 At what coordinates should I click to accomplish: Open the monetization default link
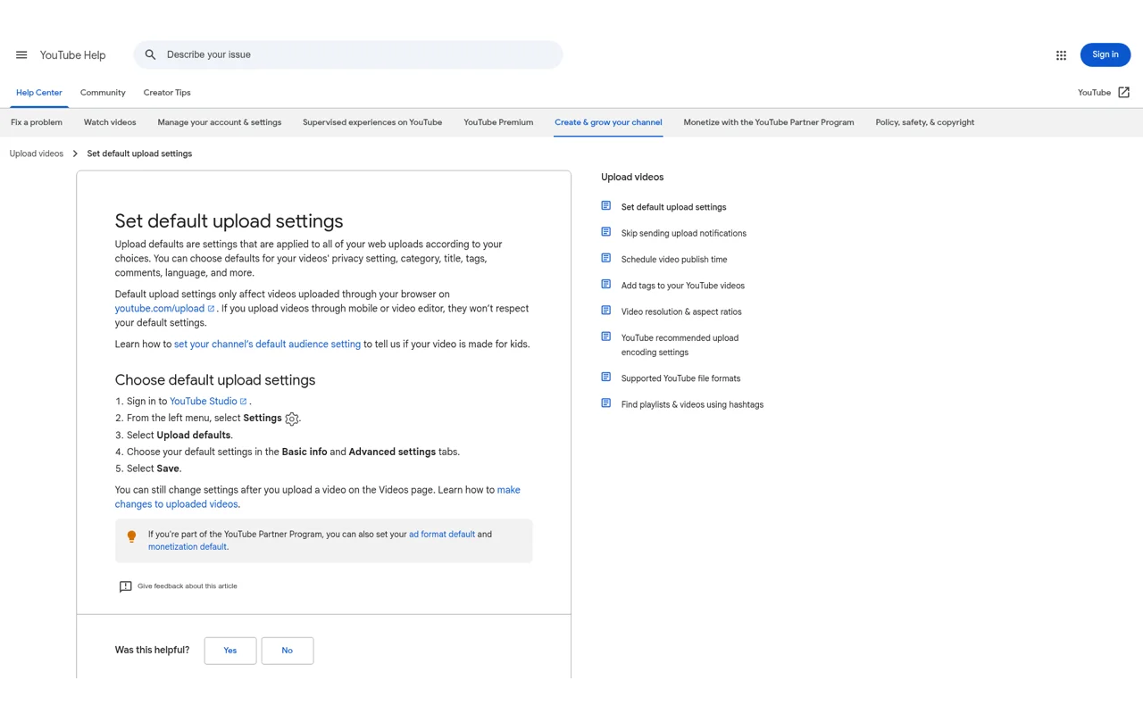click(x=188, y=547)
